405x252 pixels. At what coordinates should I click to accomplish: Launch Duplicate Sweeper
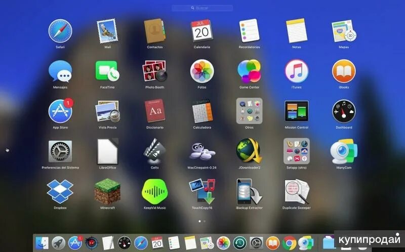pos(297,192)
